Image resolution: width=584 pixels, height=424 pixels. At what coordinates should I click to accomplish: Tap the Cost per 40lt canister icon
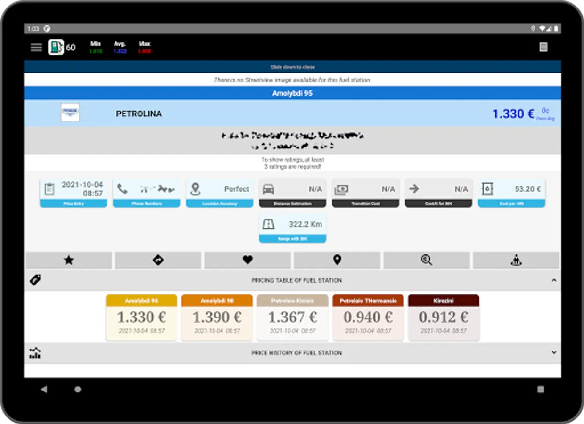tap(487, 189)
